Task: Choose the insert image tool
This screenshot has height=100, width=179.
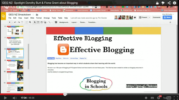Action: coord(42,22)
